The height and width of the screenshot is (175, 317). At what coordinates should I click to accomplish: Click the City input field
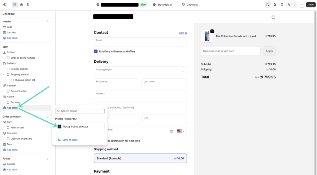tap(164, 119)
